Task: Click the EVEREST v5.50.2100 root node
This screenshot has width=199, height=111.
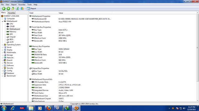Action: pyautogui.click(x=12, y=16)
